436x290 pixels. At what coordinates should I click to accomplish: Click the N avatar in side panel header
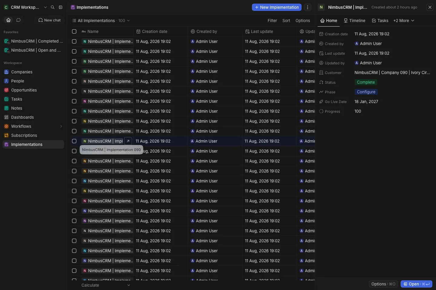pos(321,7)
